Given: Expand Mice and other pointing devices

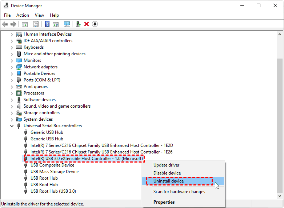Looking at the screenshot, I should point(12,54).
